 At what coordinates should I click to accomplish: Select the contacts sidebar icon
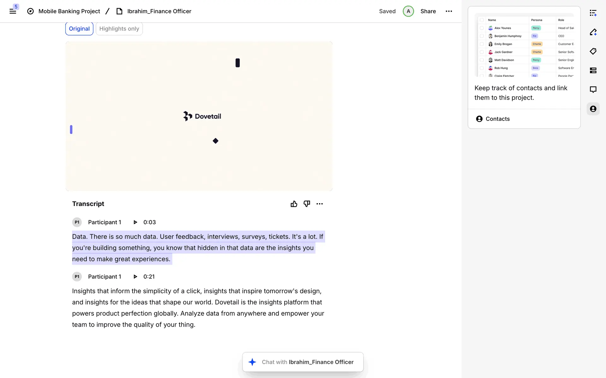point(593,109)
